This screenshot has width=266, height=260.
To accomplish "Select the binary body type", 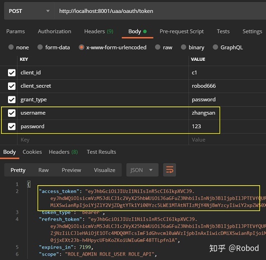I will point(183,47).
